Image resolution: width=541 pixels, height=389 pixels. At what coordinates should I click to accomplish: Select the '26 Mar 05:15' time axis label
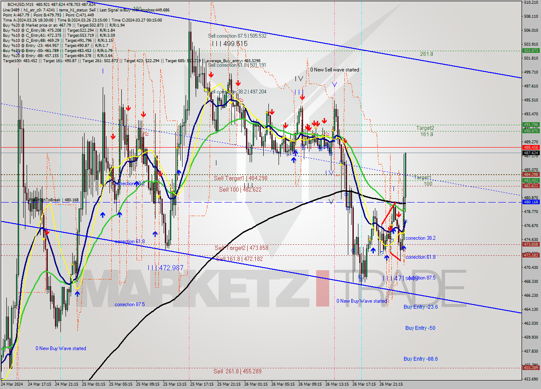283,384
